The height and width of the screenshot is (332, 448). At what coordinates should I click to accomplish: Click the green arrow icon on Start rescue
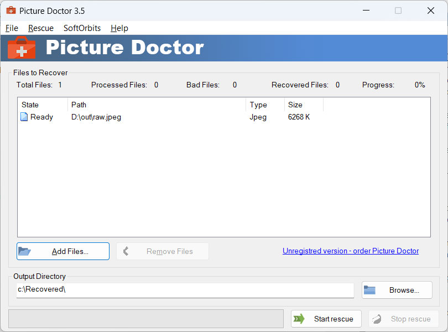(x=299, y=318)
